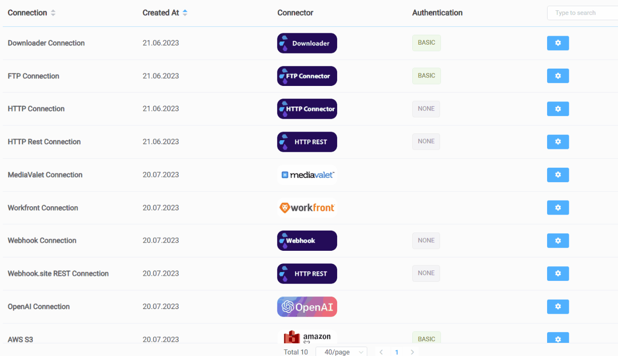618x356 pixels.
Task: Click NONE authentication tag for HTTP Connection
Action: tap(426, 108)
